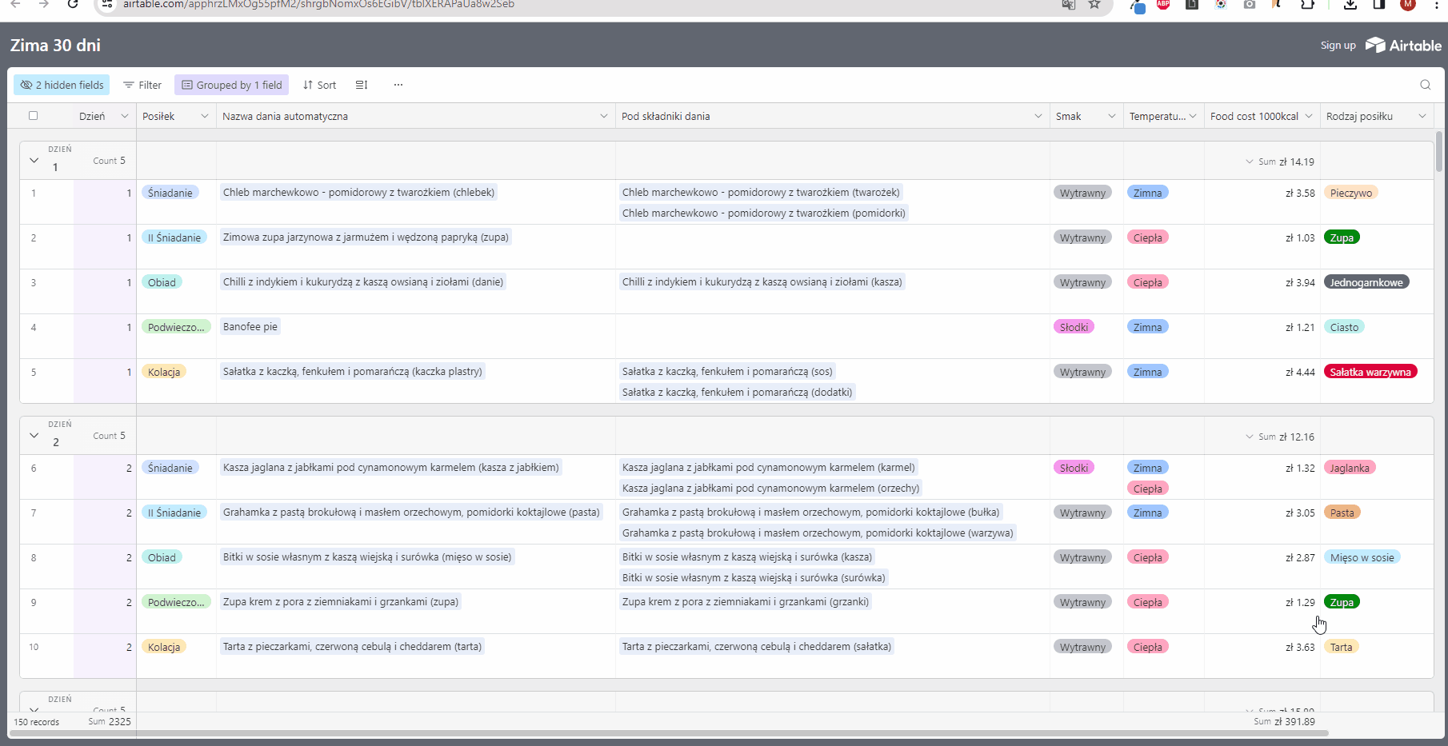Viewport: 1448px width, 746px height.
Task: Bookmark page with star icon
Action: (1094, 5)
